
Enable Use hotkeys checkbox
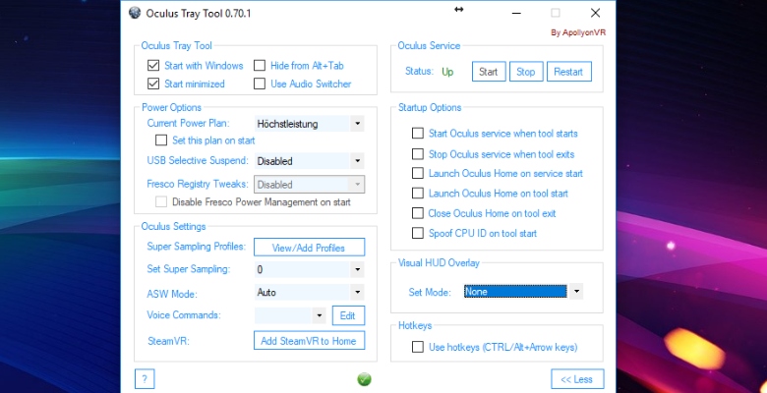pyautogui.click(x=418, y=347)
